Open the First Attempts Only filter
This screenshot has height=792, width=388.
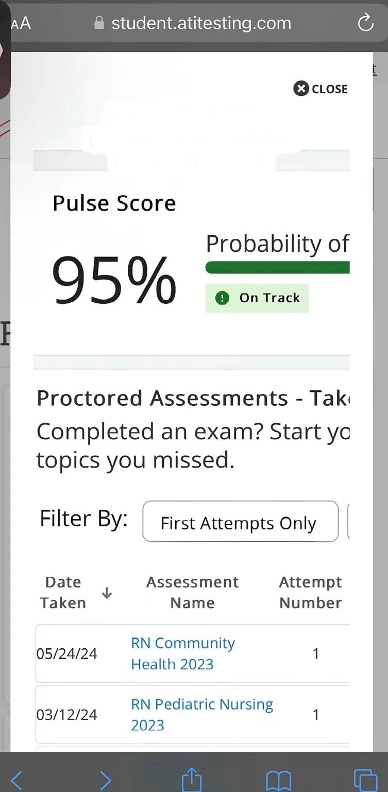(x=240, y=521)
